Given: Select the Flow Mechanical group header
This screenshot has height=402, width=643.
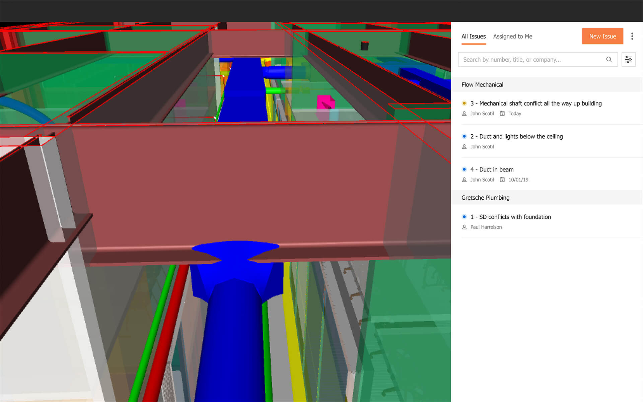Looking at the screenshot, I should coord(547,85).
